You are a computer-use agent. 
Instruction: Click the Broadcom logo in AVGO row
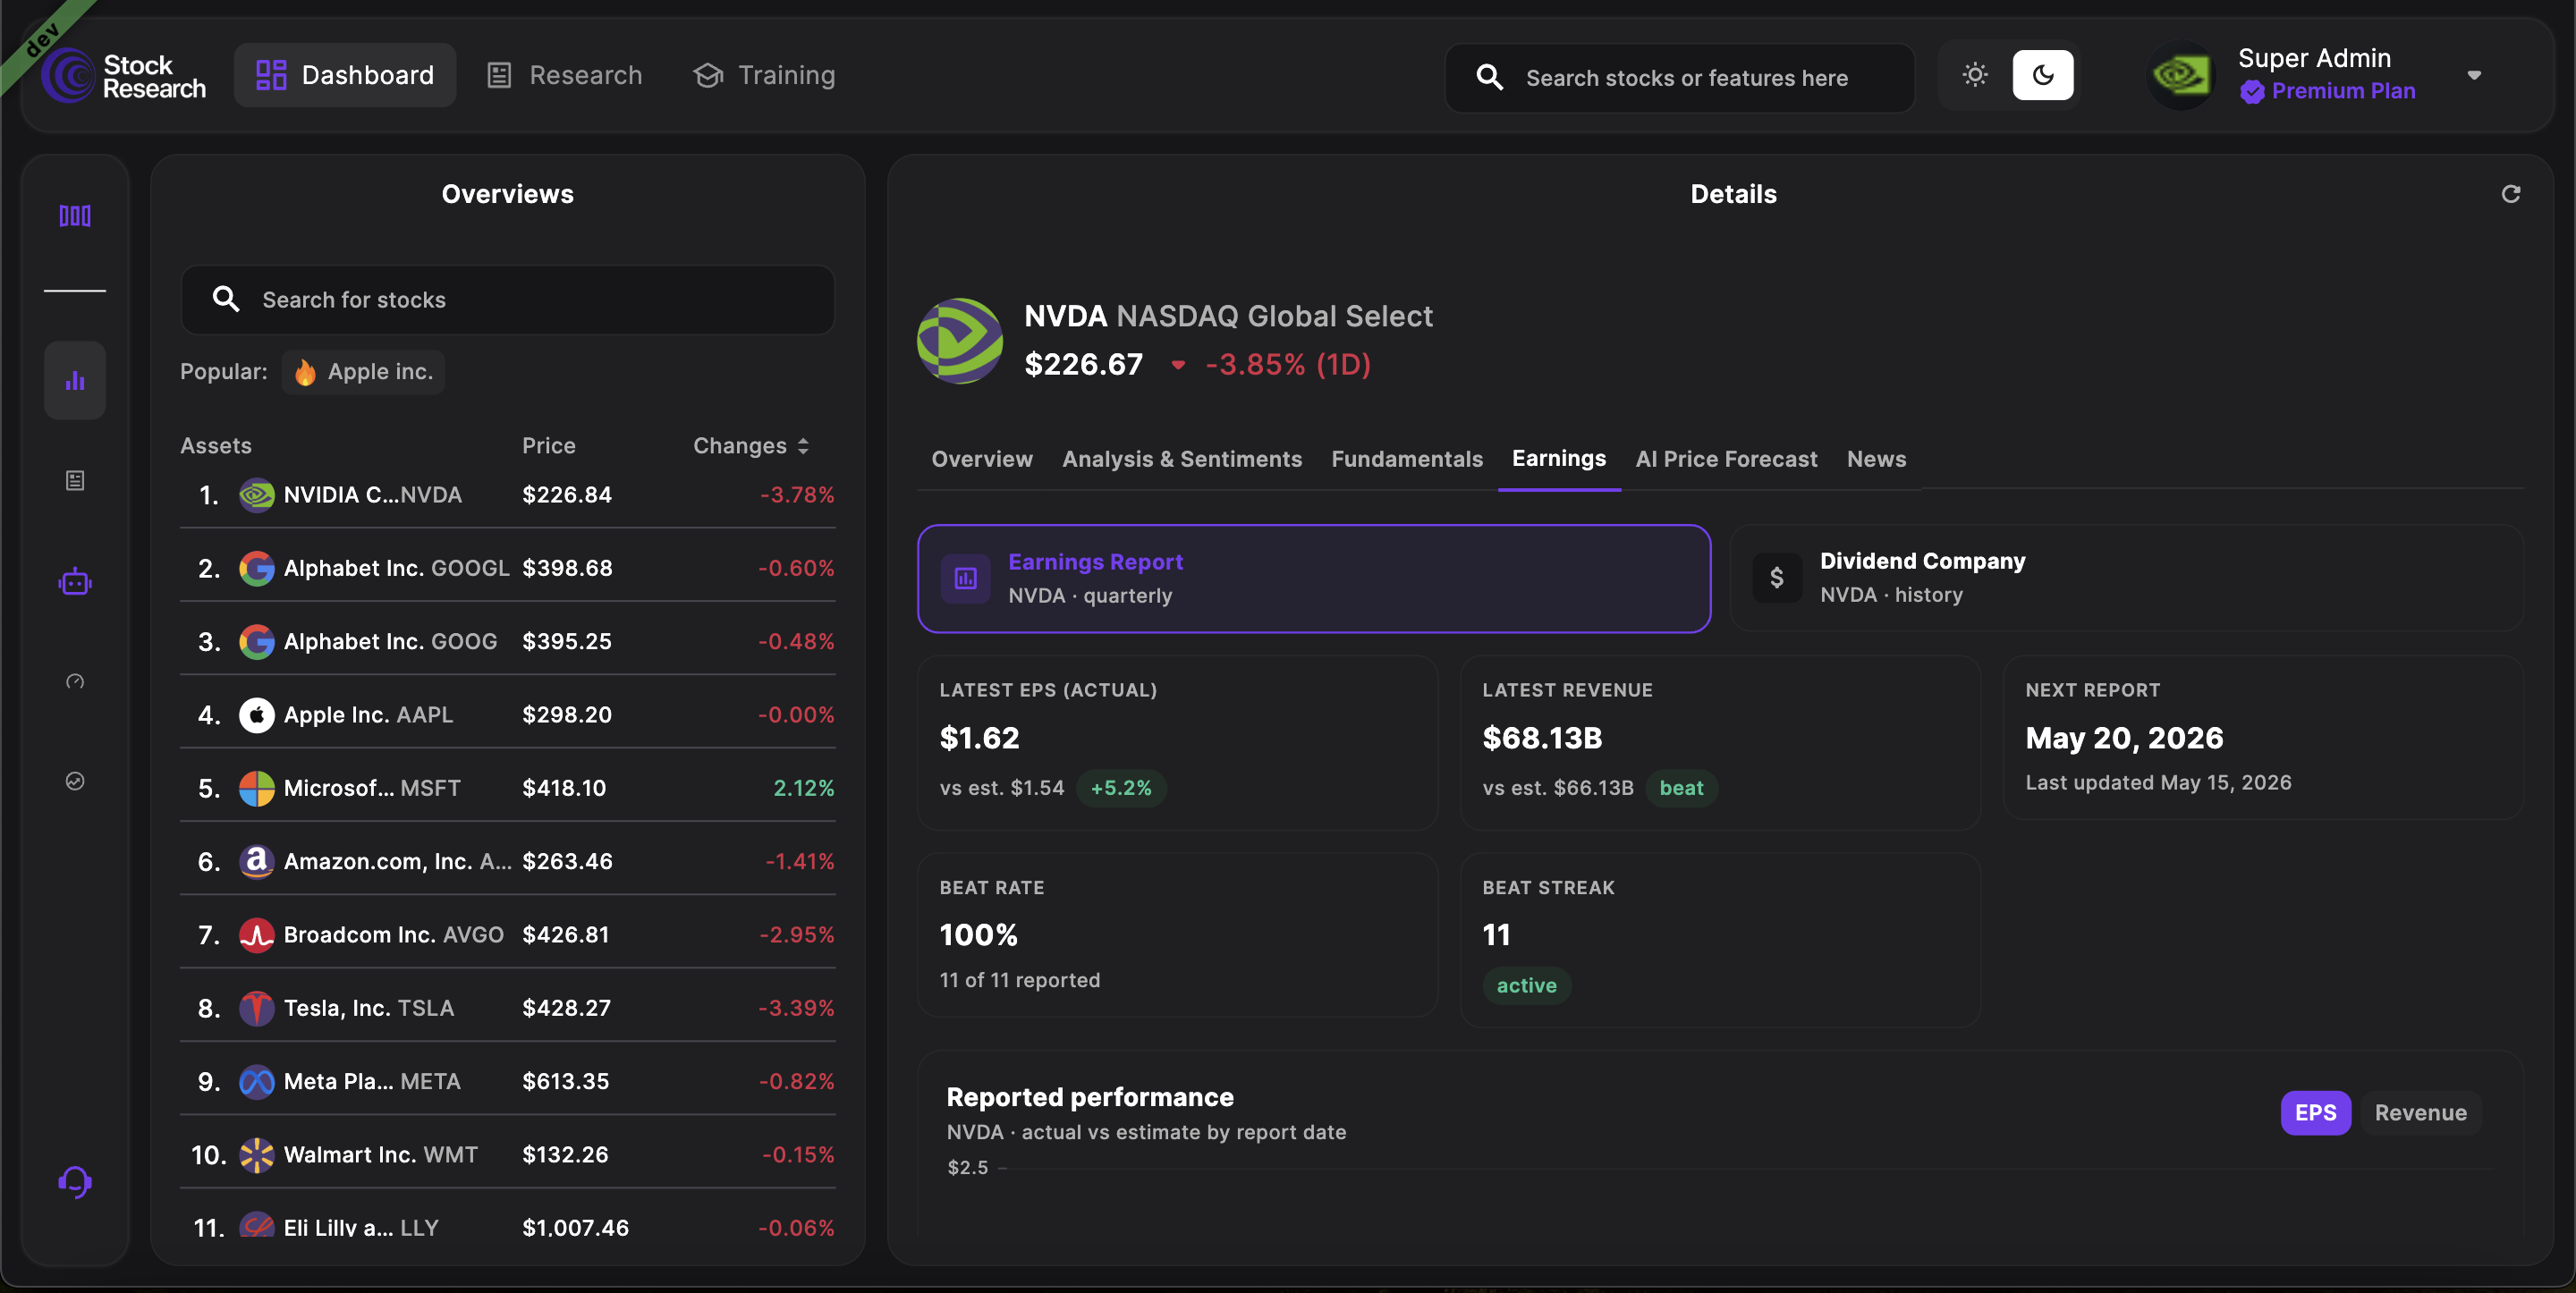(257, 935)
